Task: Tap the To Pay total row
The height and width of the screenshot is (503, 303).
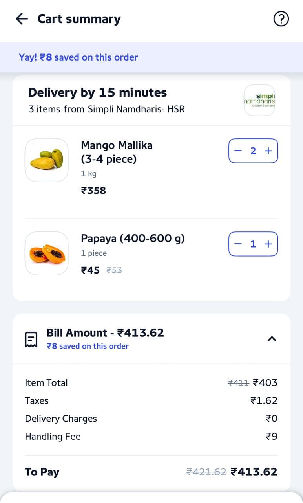Action: pyautogui.click(x=151, y=472)
